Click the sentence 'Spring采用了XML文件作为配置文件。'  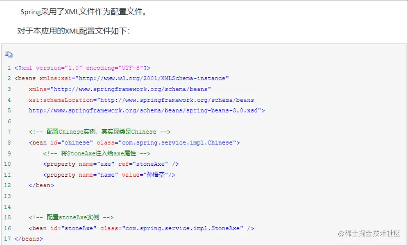click(84, 12)
